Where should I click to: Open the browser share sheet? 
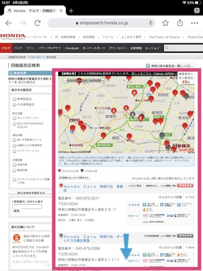[x=180, y=23]
